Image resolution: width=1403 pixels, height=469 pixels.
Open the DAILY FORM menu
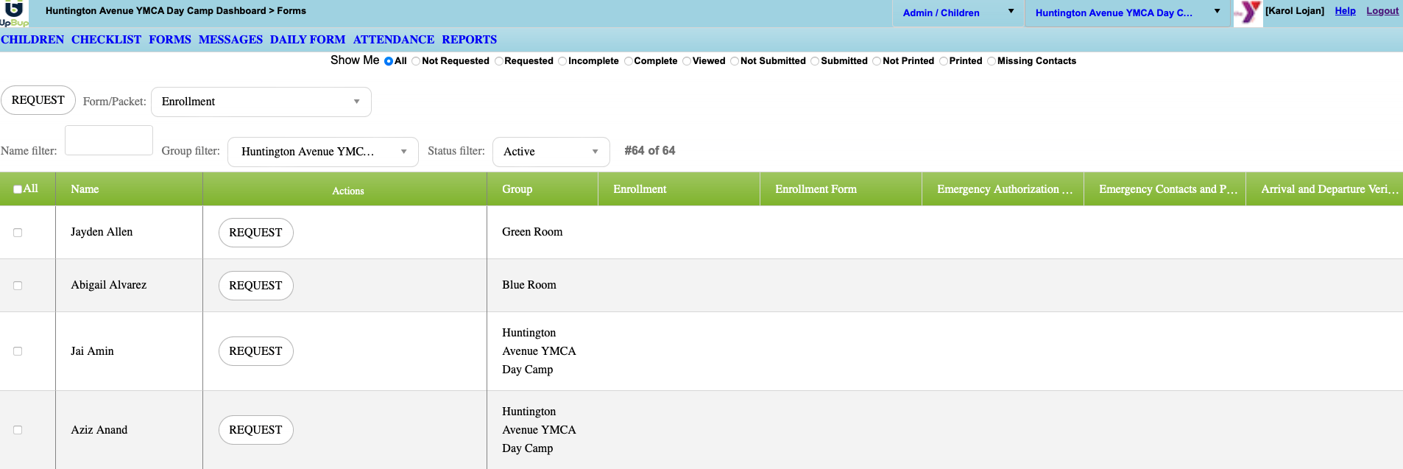pos(308,40)
